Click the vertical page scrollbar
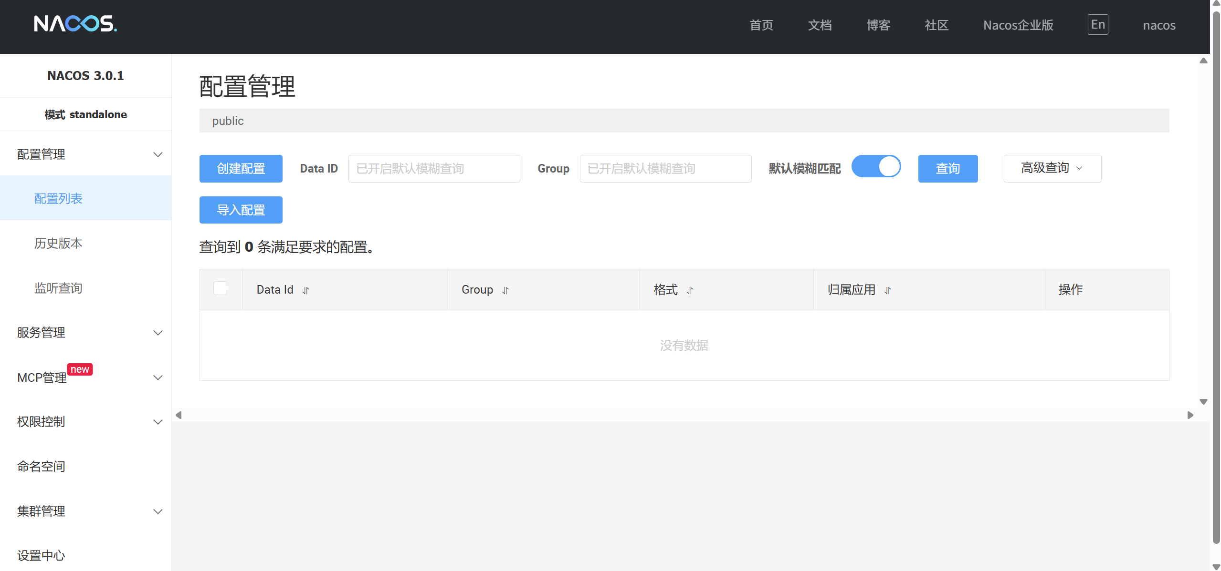 1216,286
